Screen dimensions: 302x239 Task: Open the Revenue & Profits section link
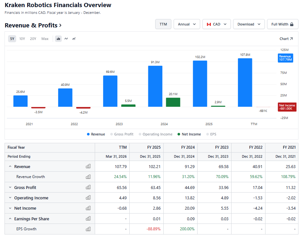(x=33, y=25)
